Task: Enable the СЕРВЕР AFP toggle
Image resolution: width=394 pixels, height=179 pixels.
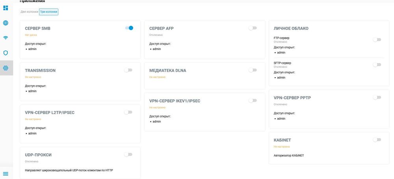Action: (253, 28)
